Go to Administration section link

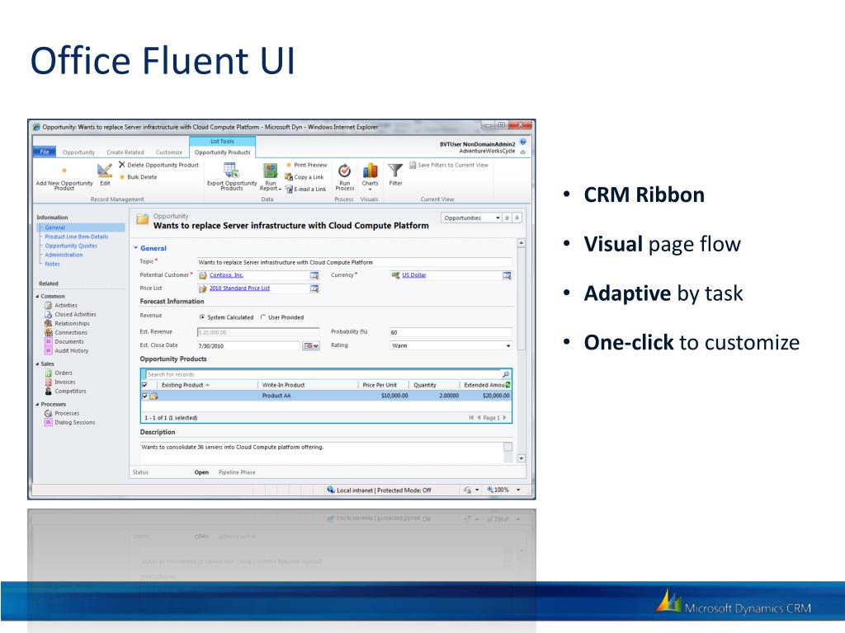point(64,256)
